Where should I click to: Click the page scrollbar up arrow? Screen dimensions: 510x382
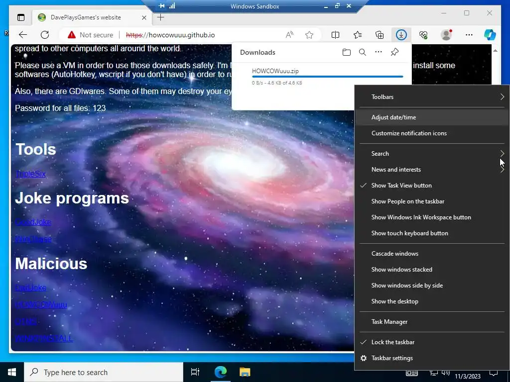tap(496, 51)
